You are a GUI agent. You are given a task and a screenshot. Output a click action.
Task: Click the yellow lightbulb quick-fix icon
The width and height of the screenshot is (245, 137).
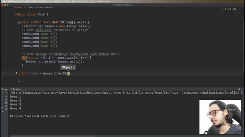[16, 73]
